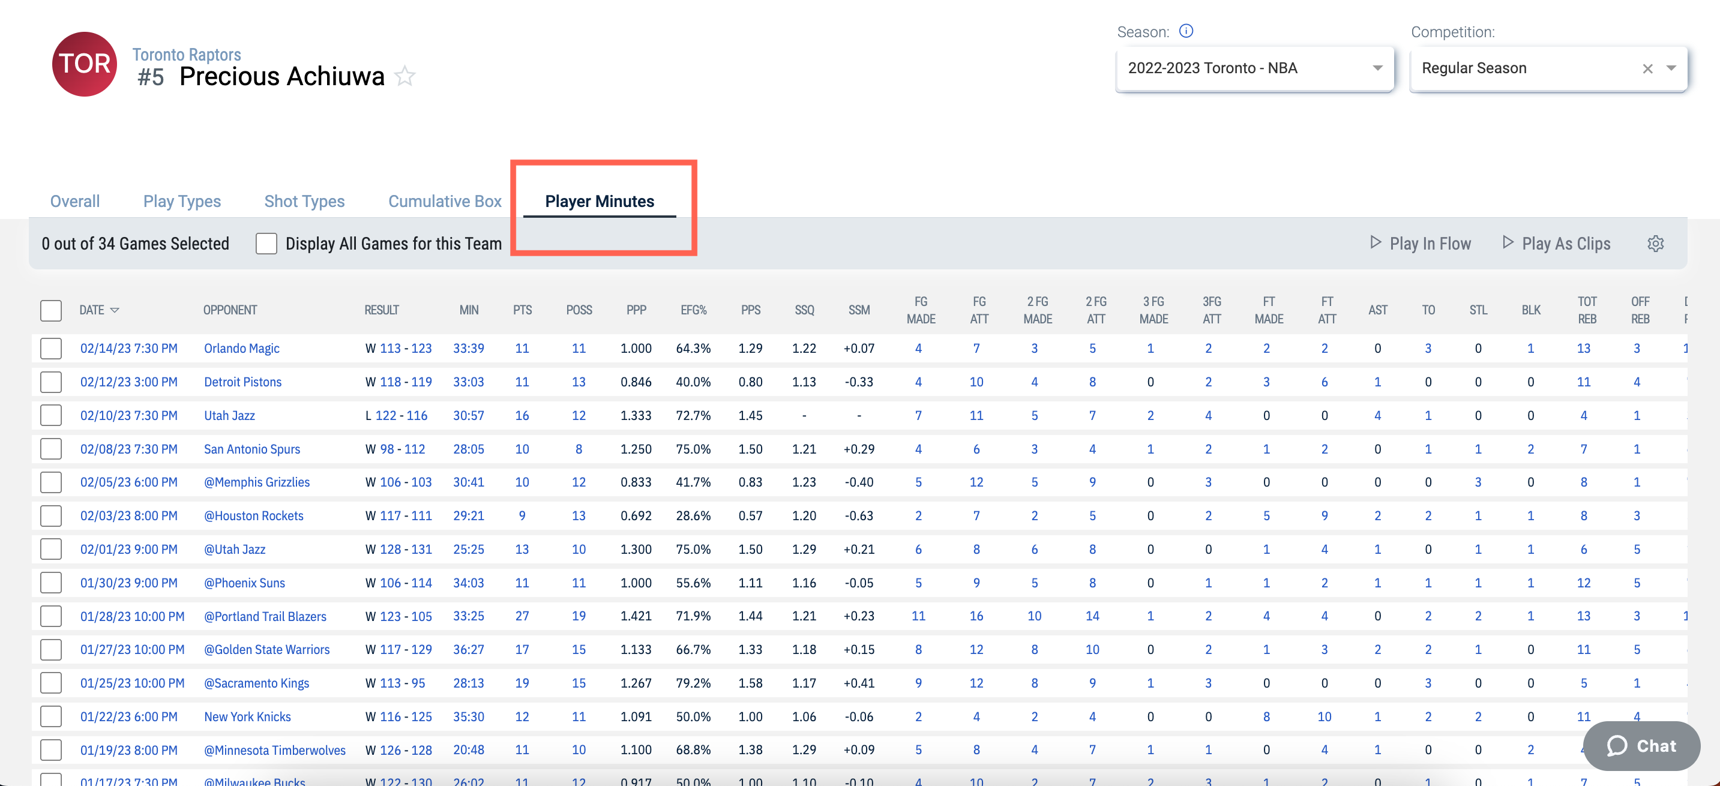Screen dimensions: 1720x786
Task: Toggle the select-all games header checkbox
Action: point(51,310)
